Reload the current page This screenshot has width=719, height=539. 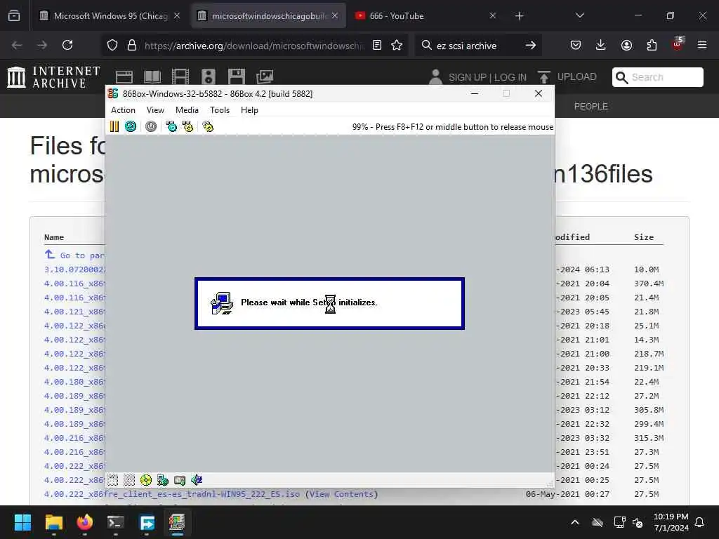click(x=67, y=45)
